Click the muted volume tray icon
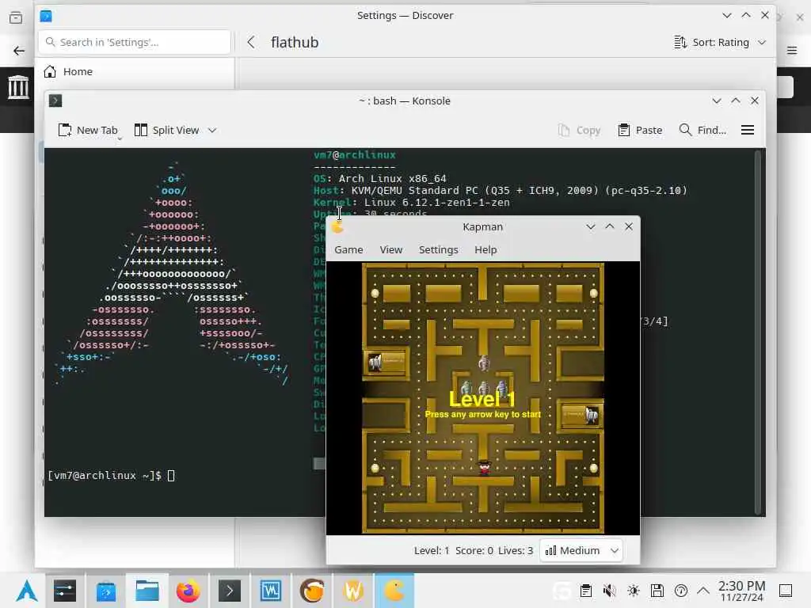811x608 pixels. click(609, 591)
